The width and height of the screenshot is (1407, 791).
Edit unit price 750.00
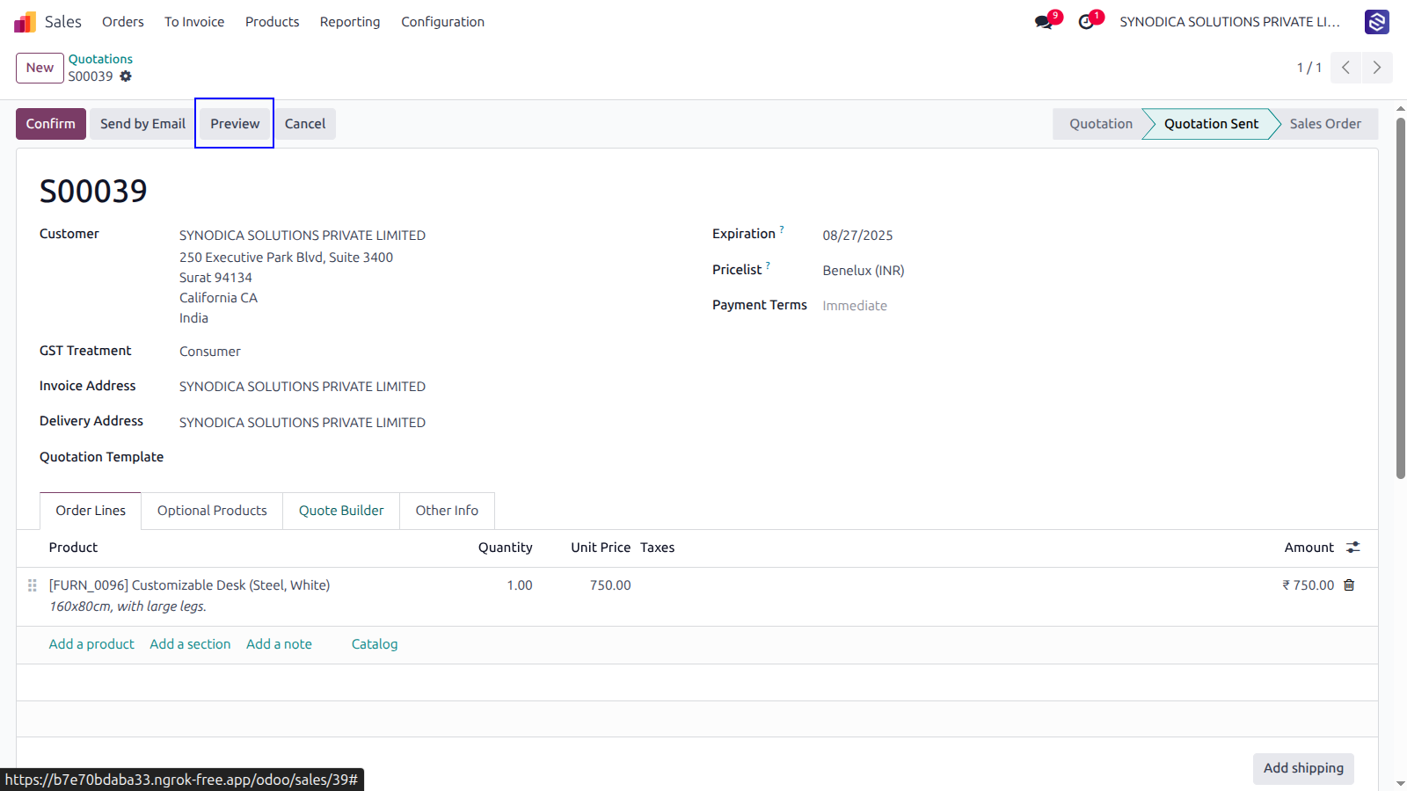(609, 585)
